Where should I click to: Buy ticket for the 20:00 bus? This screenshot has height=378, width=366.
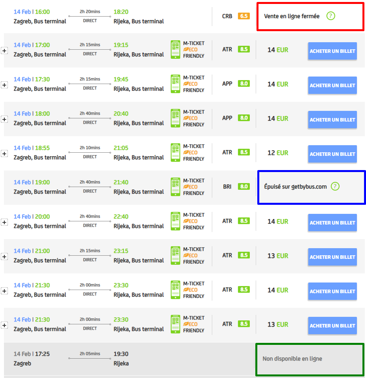[x=332, y=223]
